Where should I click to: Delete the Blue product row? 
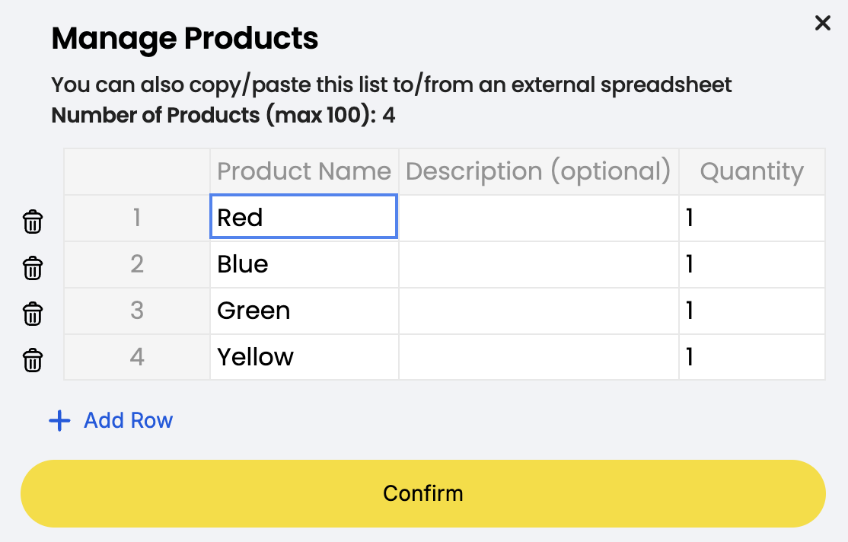point(33,268)
